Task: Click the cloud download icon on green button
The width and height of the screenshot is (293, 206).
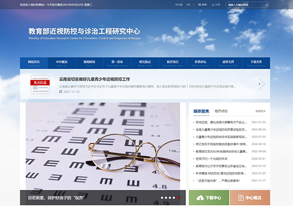Action: [200, 198]
